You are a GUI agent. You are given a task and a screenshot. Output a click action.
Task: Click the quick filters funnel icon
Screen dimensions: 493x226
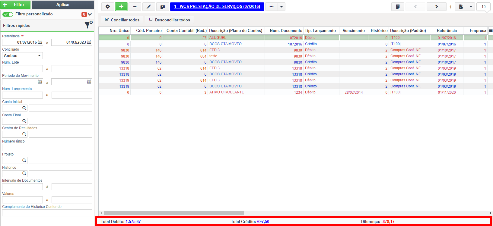click(88, 25)
